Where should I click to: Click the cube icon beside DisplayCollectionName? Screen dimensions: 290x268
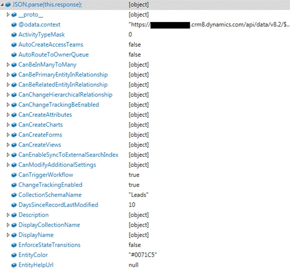pyautogui.click(x=14, y=225)
